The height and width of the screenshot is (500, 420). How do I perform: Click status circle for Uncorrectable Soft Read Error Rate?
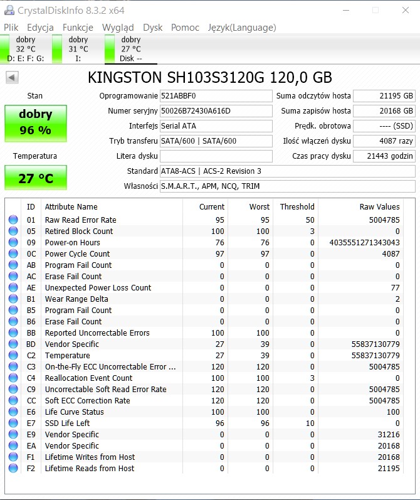(13, 389)
